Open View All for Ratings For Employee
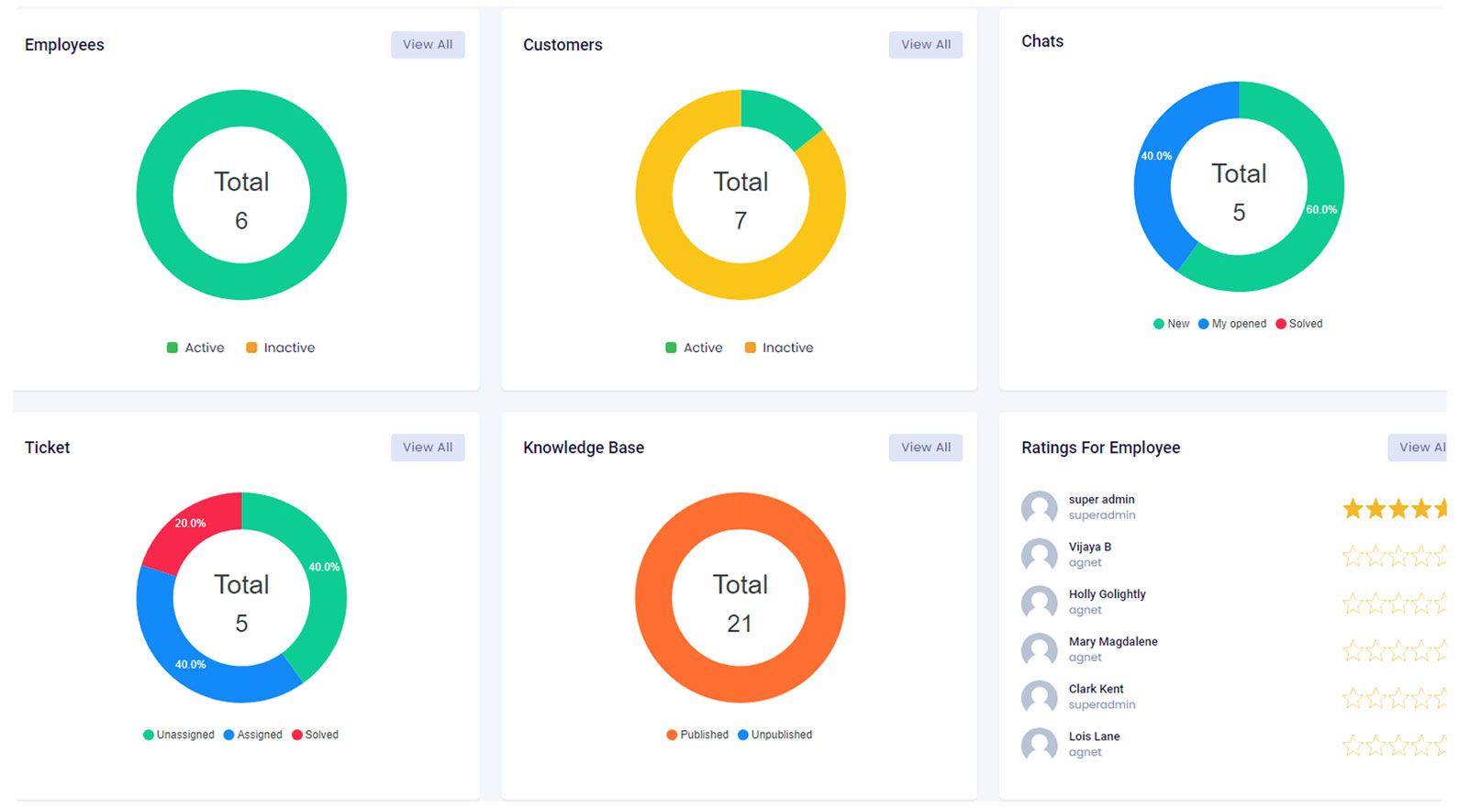The image size is (1459, 808). click(1419, 448)
